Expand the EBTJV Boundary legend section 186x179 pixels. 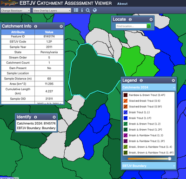point(149,166)
